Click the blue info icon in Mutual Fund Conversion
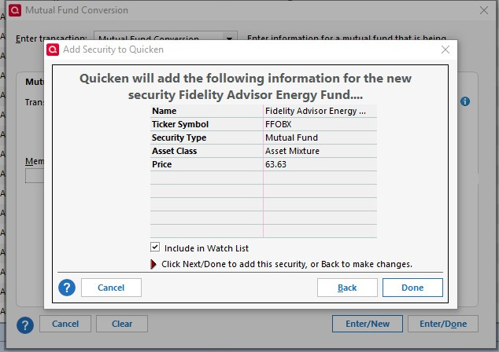The image size is (499, 352). [x=465, y=101]
